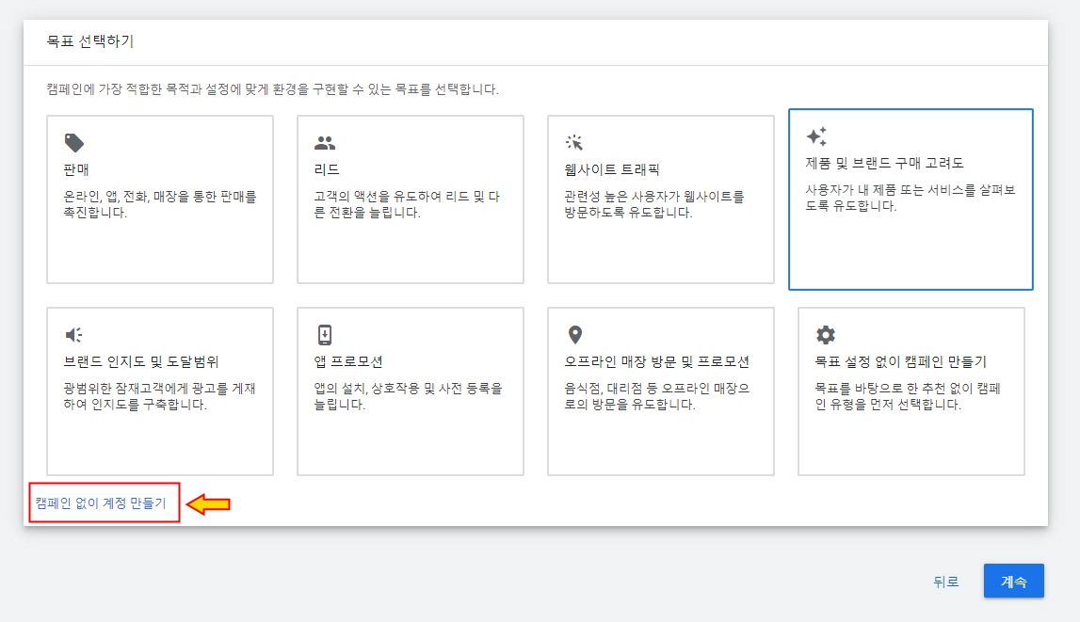Click the gear icon on 목표 설정 없이 card
Image resolution: width=1080 pixels, height=622 pixels.
coord(825,334)
